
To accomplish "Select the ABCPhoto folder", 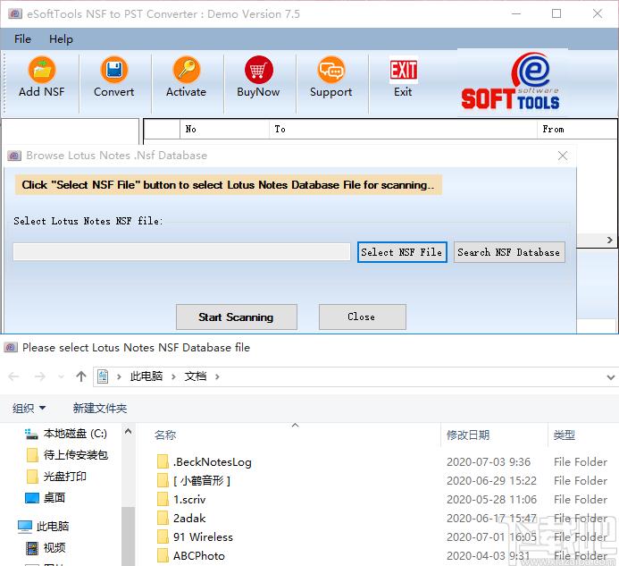I will pyautogui.click(x=199, y=556).
